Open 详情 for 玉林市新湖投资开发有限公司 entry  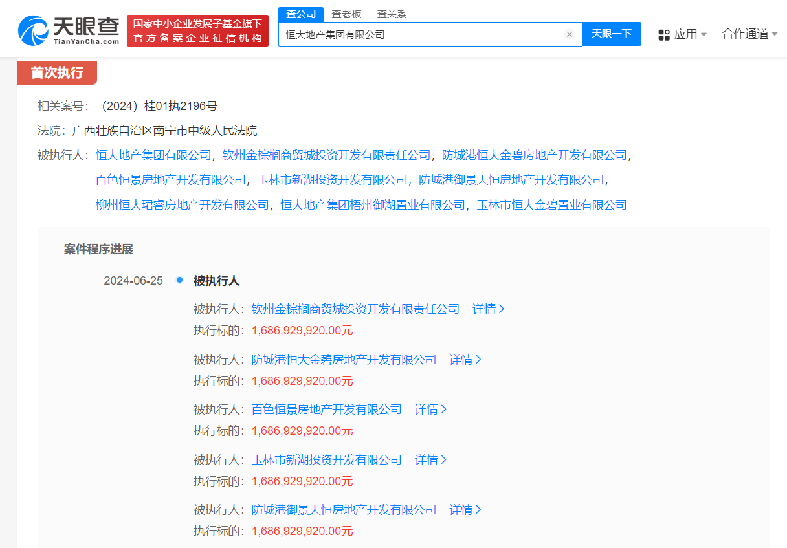tap(430, 460)
